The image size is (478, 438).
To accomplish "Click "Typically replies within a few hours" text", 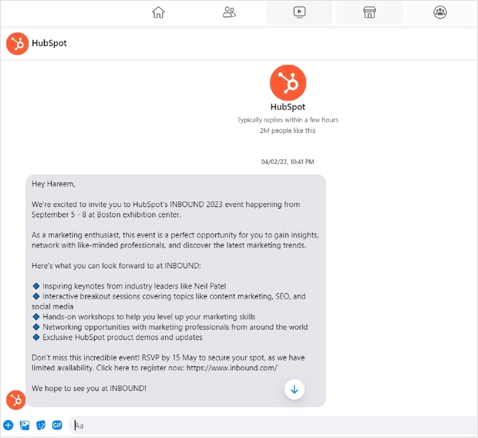I will click(x=288, y=120).
